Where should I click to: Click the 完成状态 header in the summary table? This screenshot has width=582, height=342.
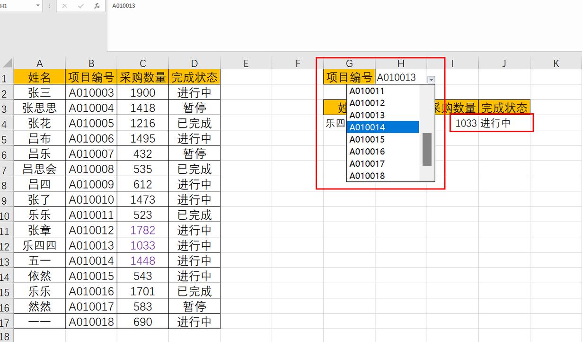504,108
